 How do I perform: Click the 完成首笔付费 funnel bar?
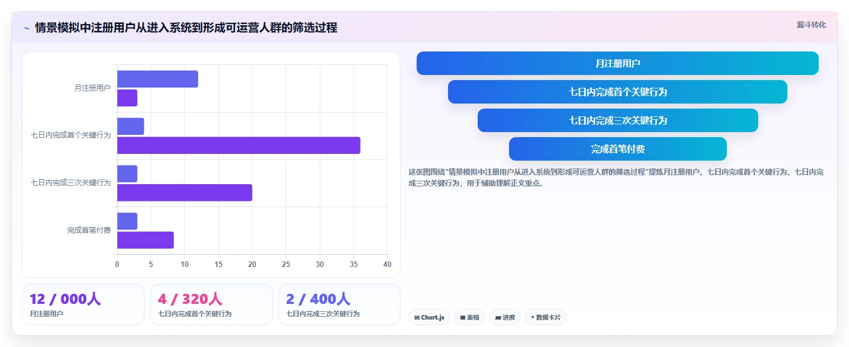coord(618,149)
